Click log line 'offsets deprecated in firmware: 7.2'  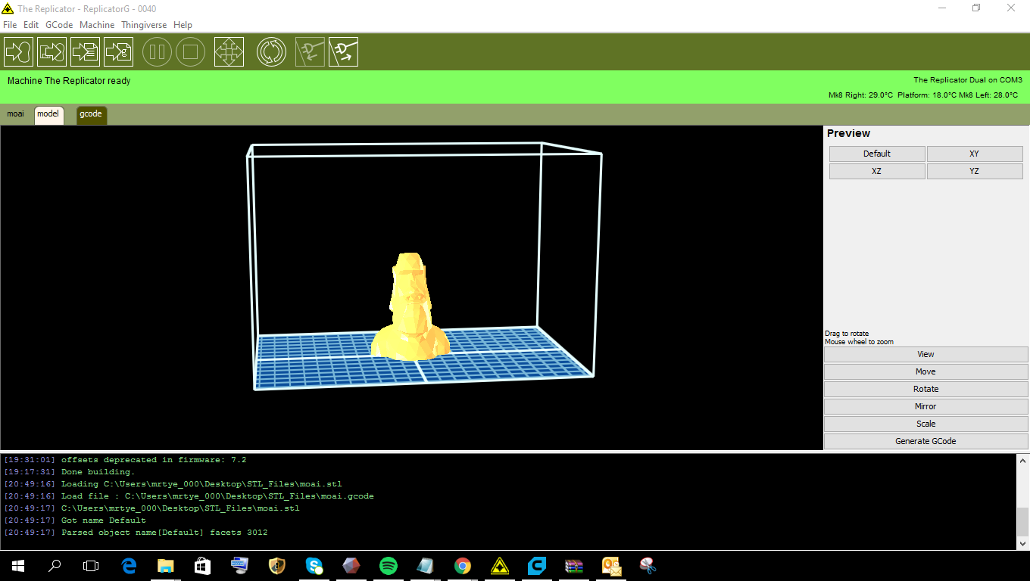(x=154, y=460)
